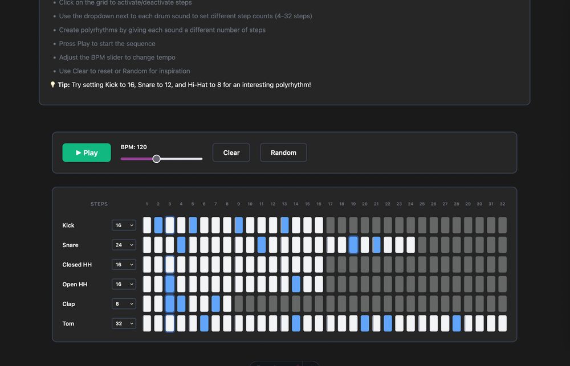Click the Clear button to reset the grid
This screenshot has width=570, height=366.
tap(231, 153)
